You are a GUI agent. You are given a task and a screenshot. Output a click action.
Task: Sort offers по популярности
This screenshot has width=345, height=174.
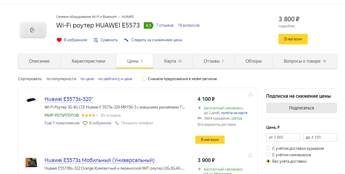click(61, 79)
